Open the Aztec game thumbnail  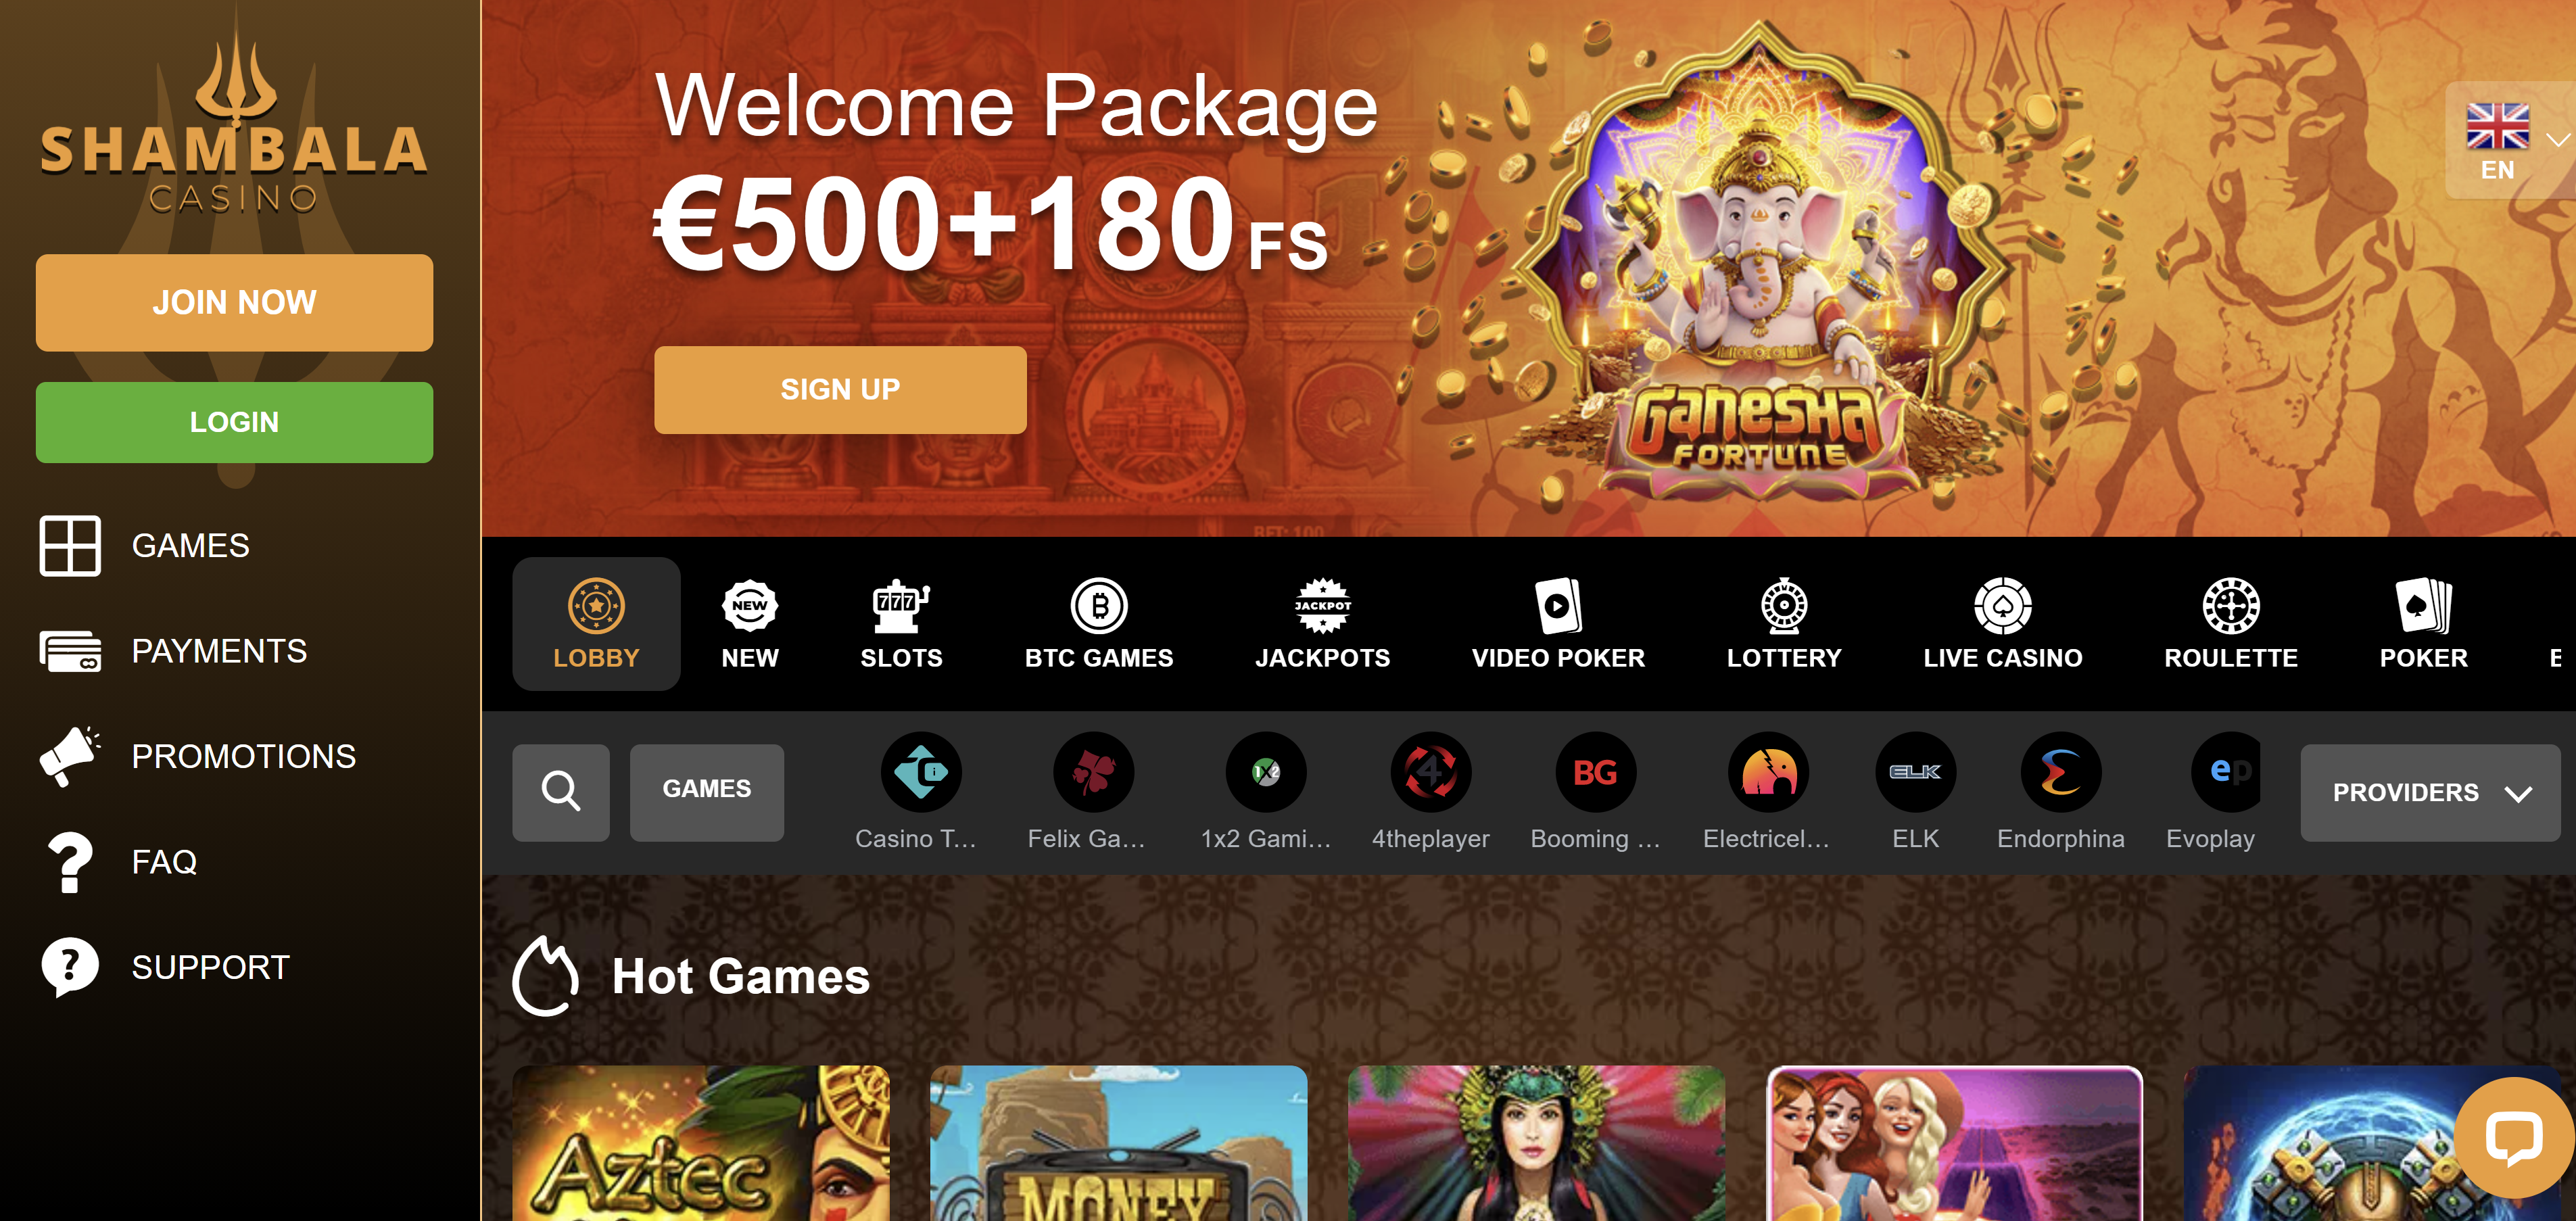pyautogui.click(x=701, y=1143)
